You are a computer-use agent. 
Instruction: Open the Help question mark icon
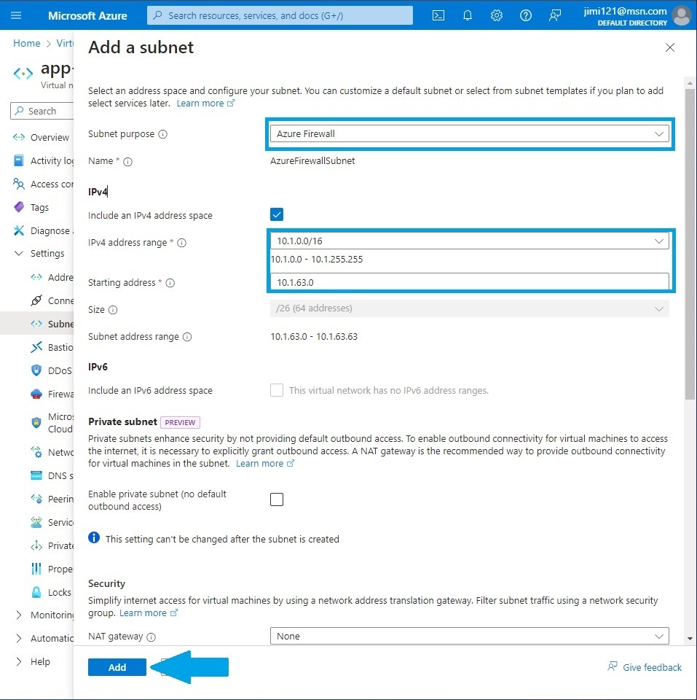[525, 15]
